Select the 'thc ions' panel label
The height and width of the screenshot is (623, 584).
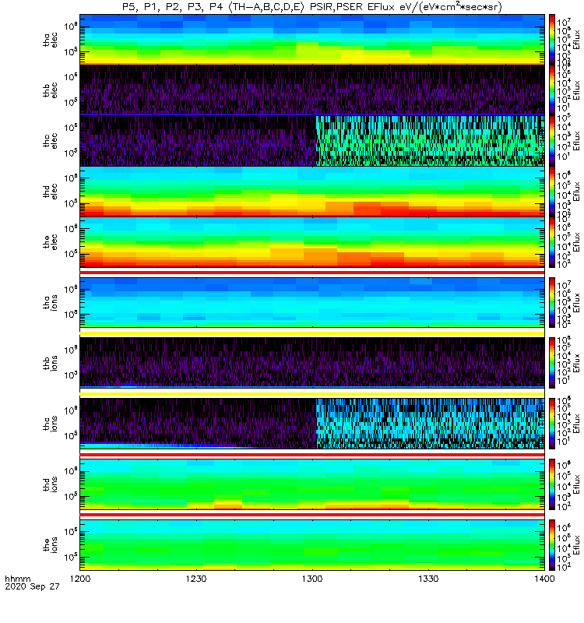point(50,424)
